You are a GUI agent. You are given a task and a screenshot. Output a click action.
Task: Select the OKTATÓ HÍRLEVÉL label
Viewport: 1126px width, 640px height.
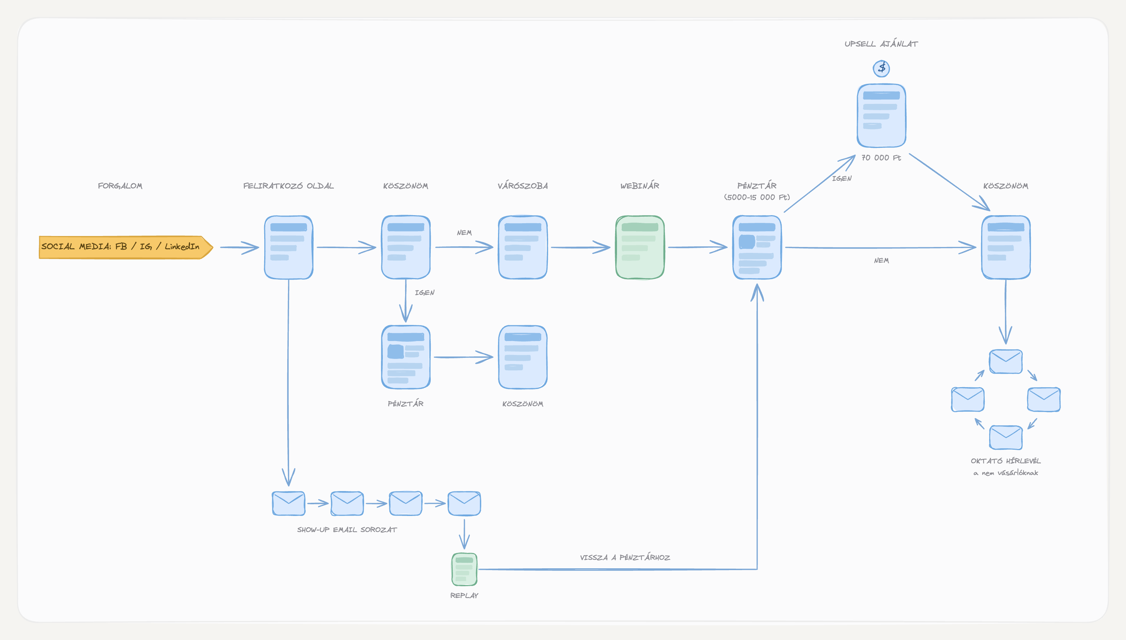(x=1006, y=461)
